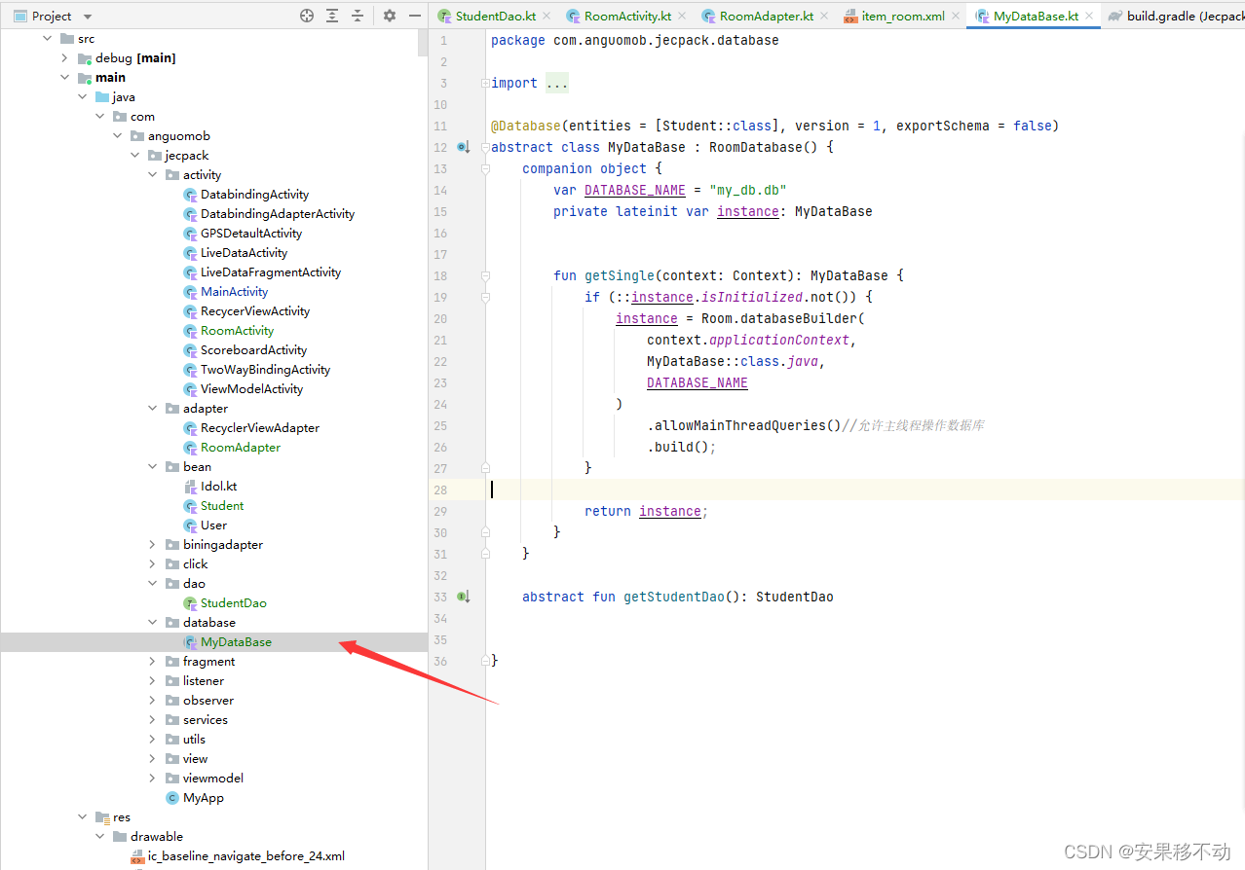1245x870 pixels.
Task: Open the Project panel options gear icon
Action: click(388, 15)
